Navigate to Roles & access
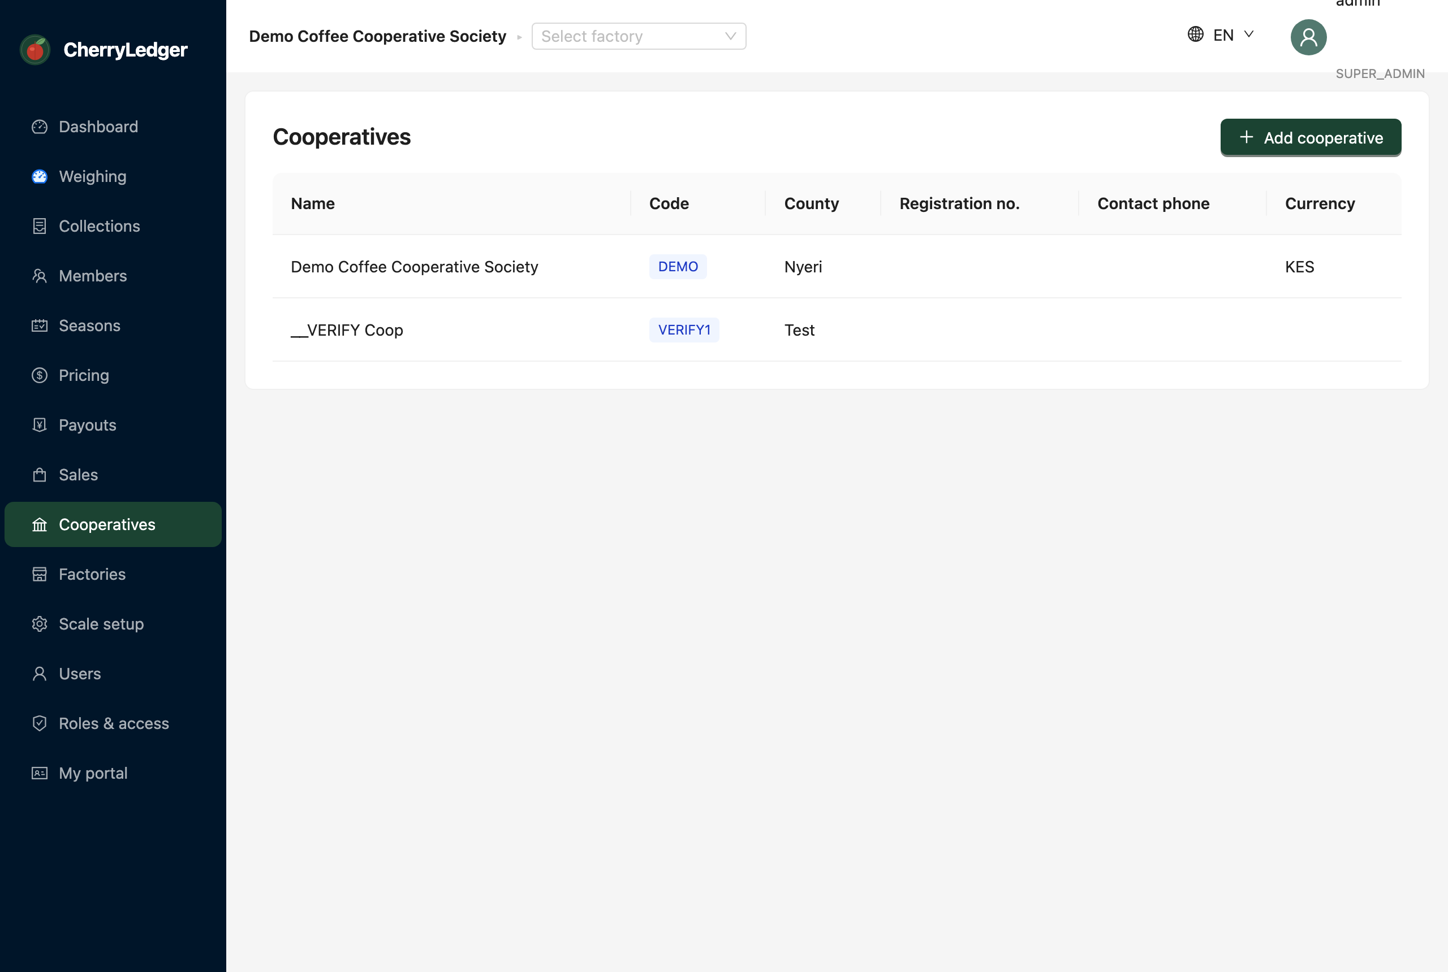1448x972 pixels. click(x=113, y=723)
